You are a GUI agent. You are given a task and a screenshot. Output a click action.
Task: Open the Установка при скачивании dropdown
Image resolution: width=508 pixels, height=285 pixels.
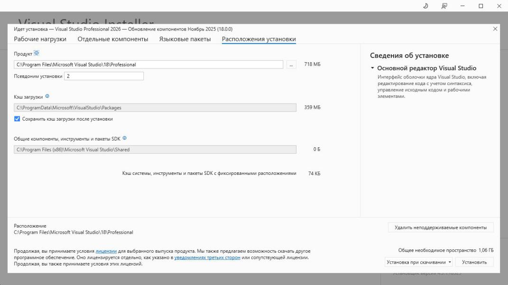418,262
